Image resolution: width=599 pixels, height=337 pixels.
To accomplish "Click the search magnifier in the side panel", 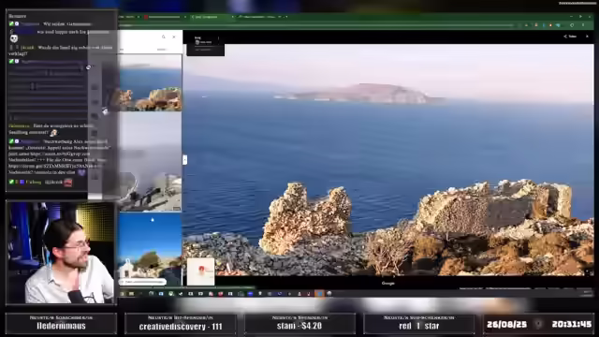I will pyautogui.click(x=164, y=37).
